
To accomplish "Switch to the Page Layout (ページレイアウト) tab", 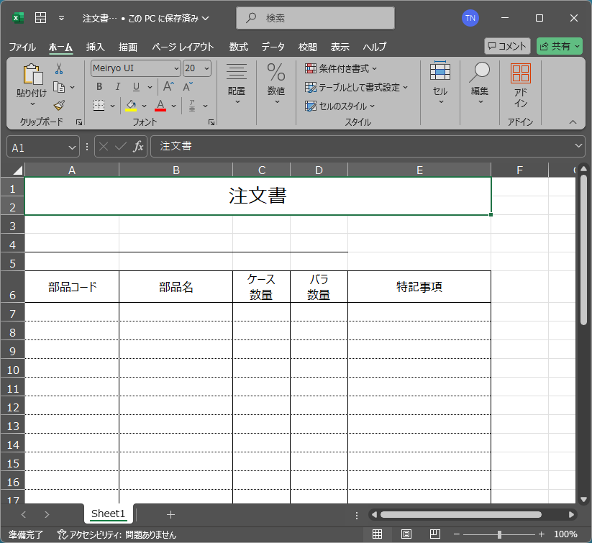I will (x=183, y=47).
